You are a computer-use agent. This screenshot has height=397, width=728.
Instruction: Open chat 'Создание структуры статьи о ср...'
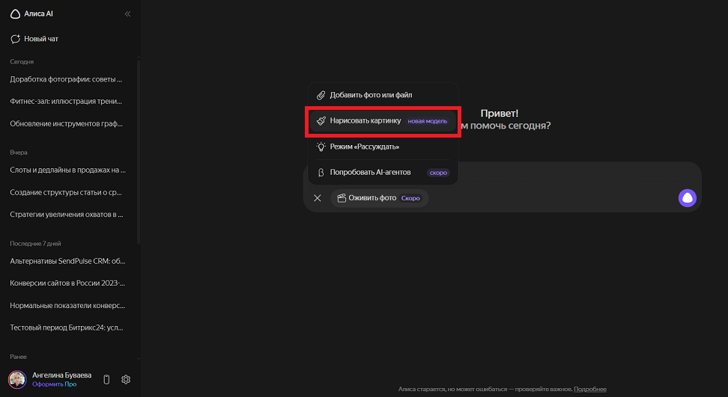point(67,192)
